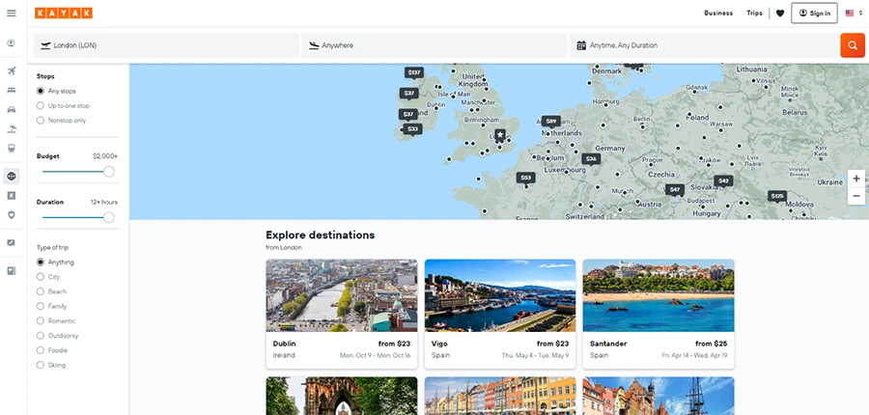Viewport: 869px width, 415px height.
Task: Click the $33 price marker in Ireland
Action: [412, 129]
